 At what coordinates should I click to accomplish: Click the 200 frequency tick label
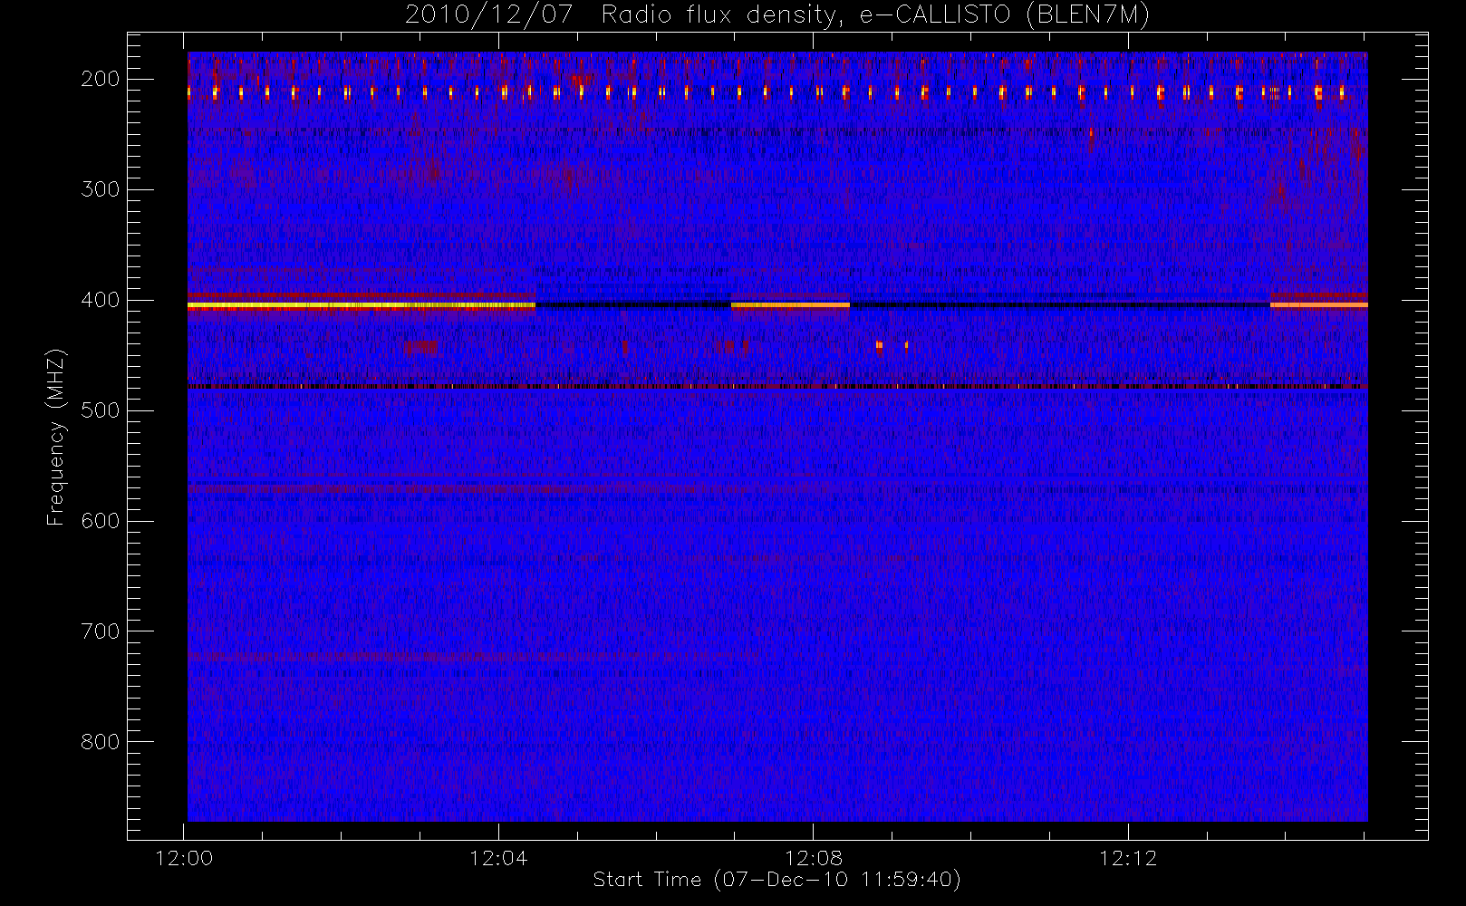point(100,79)
